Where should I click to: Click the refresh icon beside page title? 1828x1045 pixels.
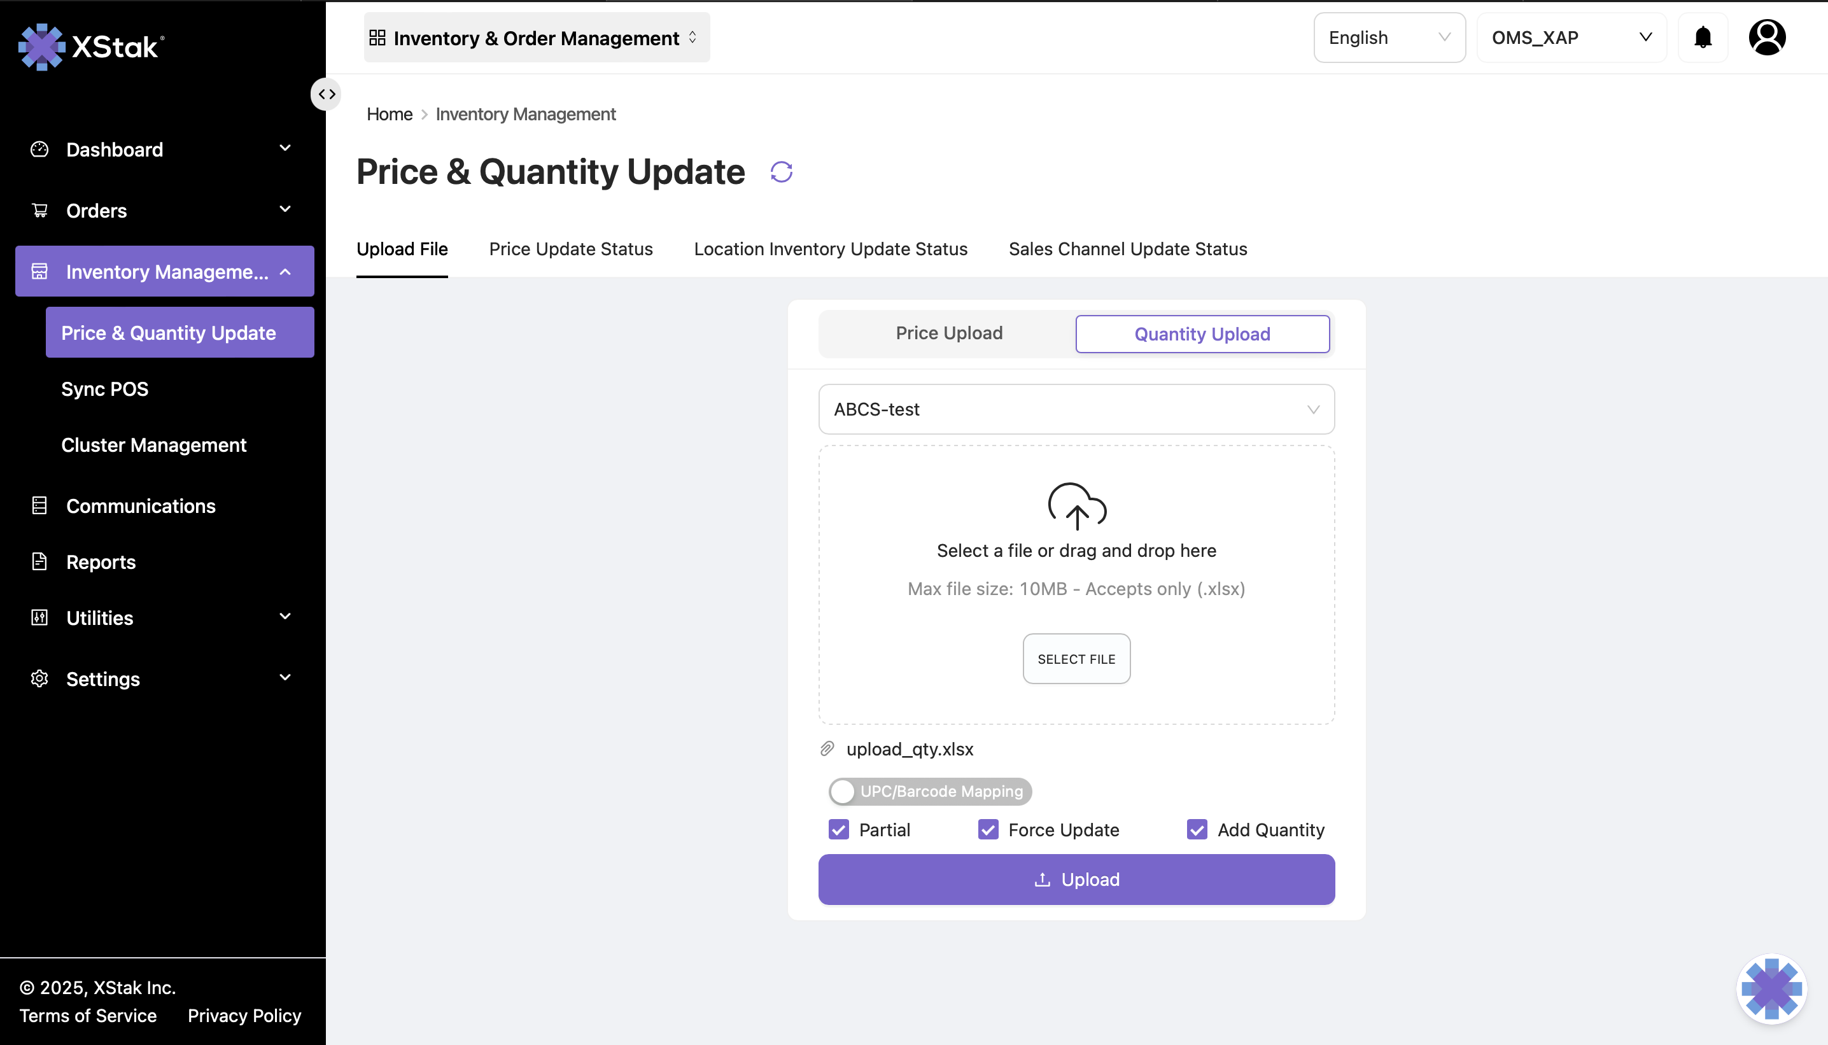pyautogui.click(x=781, y=172)
